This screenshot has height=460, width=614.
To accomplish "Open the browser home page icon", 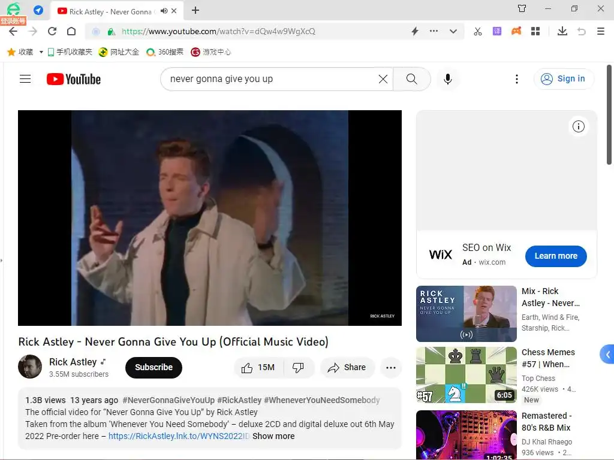I will [71, 31].
